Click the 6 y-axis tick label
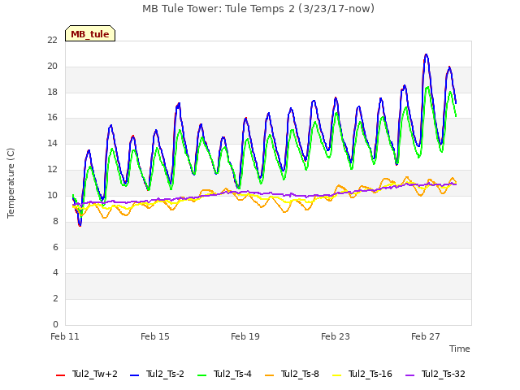Viewport: 520px width, 390px height. pos(55,247)
